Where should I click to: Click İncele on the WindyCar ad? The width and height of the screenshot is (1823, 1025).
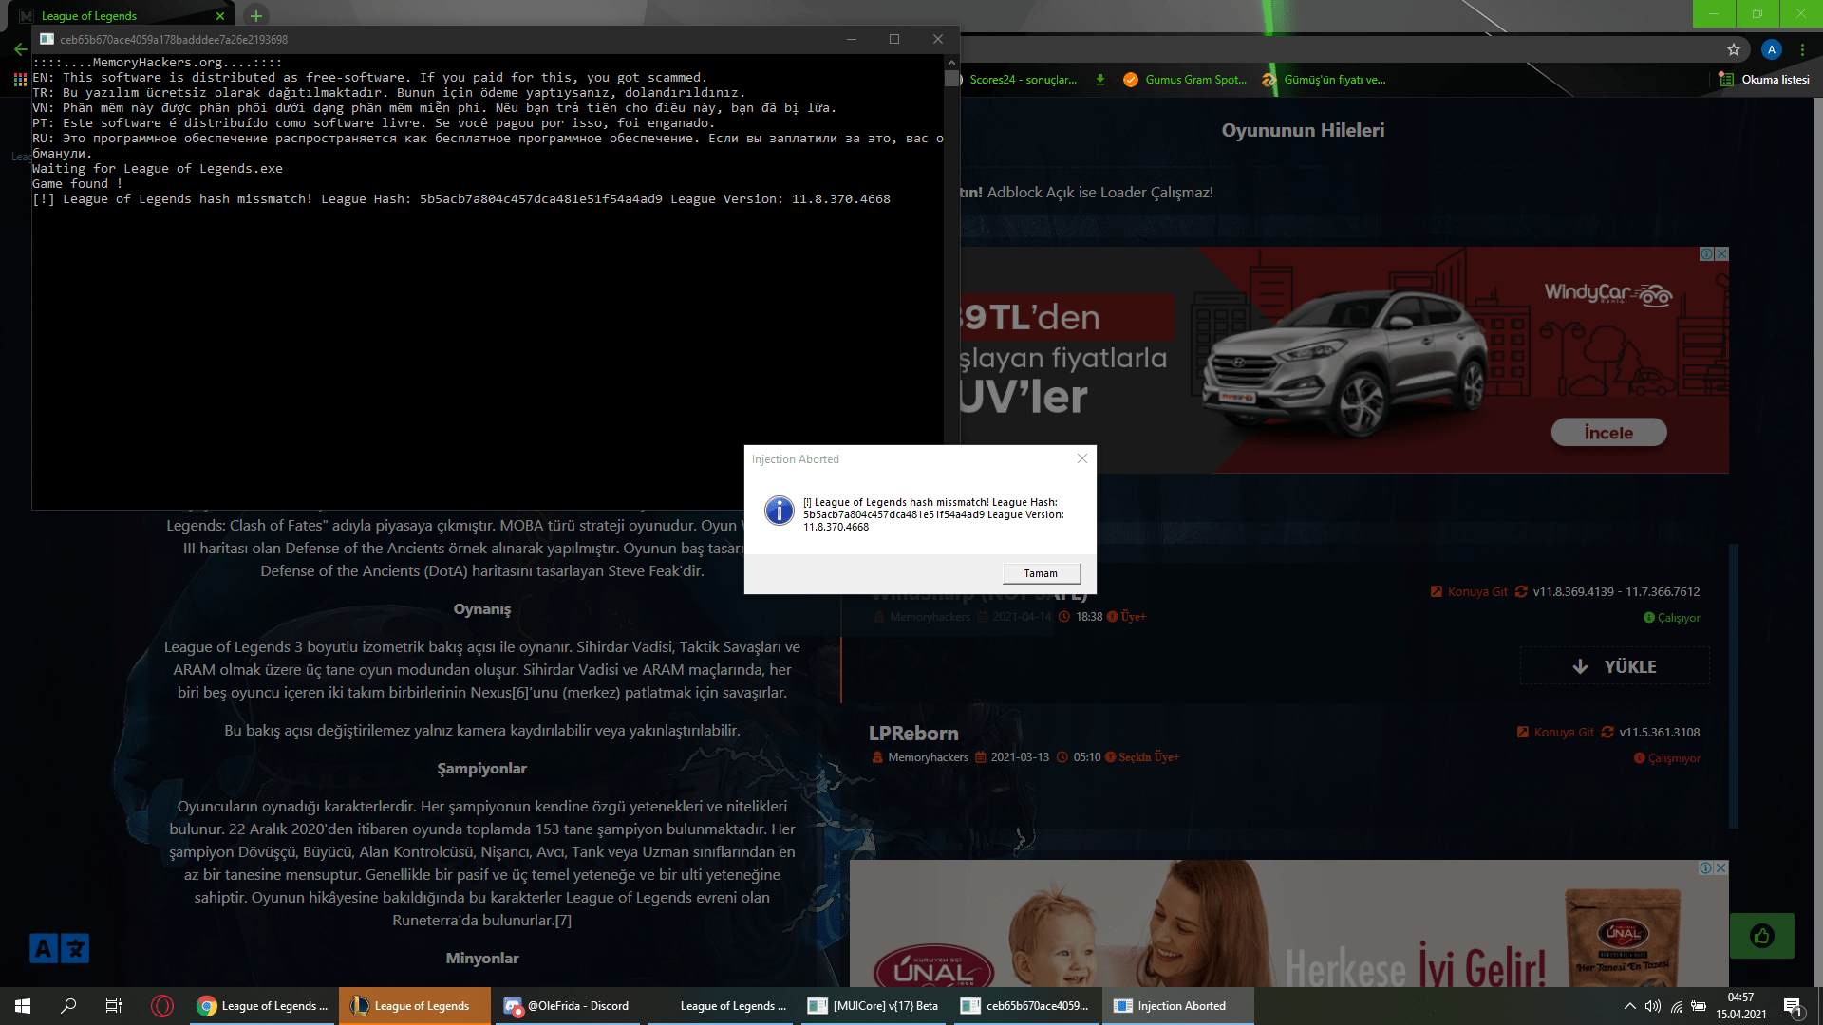coord(1608,433)
